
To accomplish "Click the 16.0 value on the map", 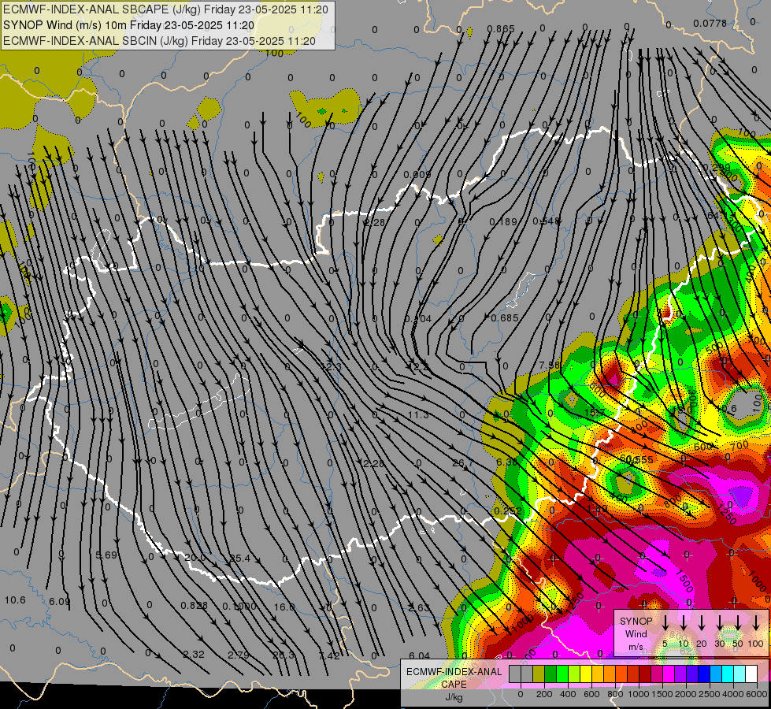I will (x=284, y=607).
